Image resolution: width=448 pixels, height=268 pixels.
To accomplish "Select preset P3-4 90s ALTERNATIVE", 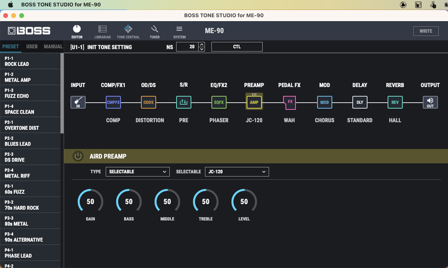I will tap(30, 237).
